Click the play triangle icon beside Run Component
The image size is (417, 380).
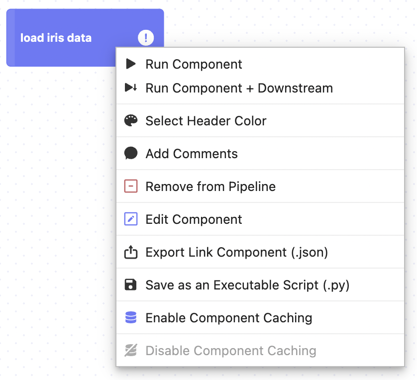point(130,64)
